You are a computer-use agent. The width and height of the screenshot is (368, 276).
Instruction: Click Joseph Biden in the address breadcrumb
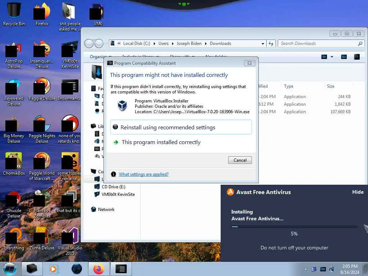(x=189, y=43)
